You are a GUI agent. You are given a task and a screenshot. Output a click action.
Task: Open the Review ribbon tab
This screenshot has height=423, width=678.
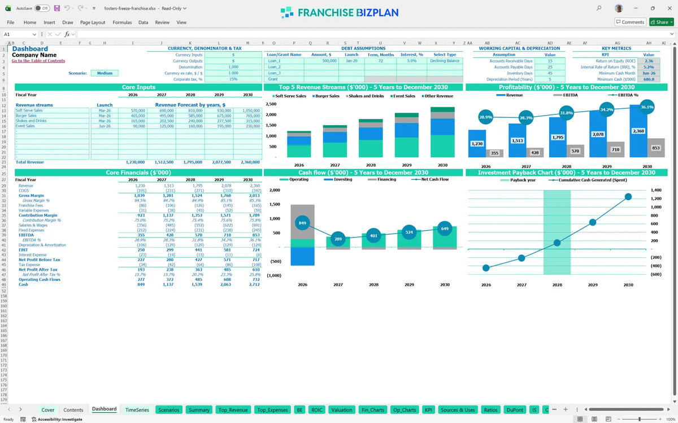click(x=162, y=22)
